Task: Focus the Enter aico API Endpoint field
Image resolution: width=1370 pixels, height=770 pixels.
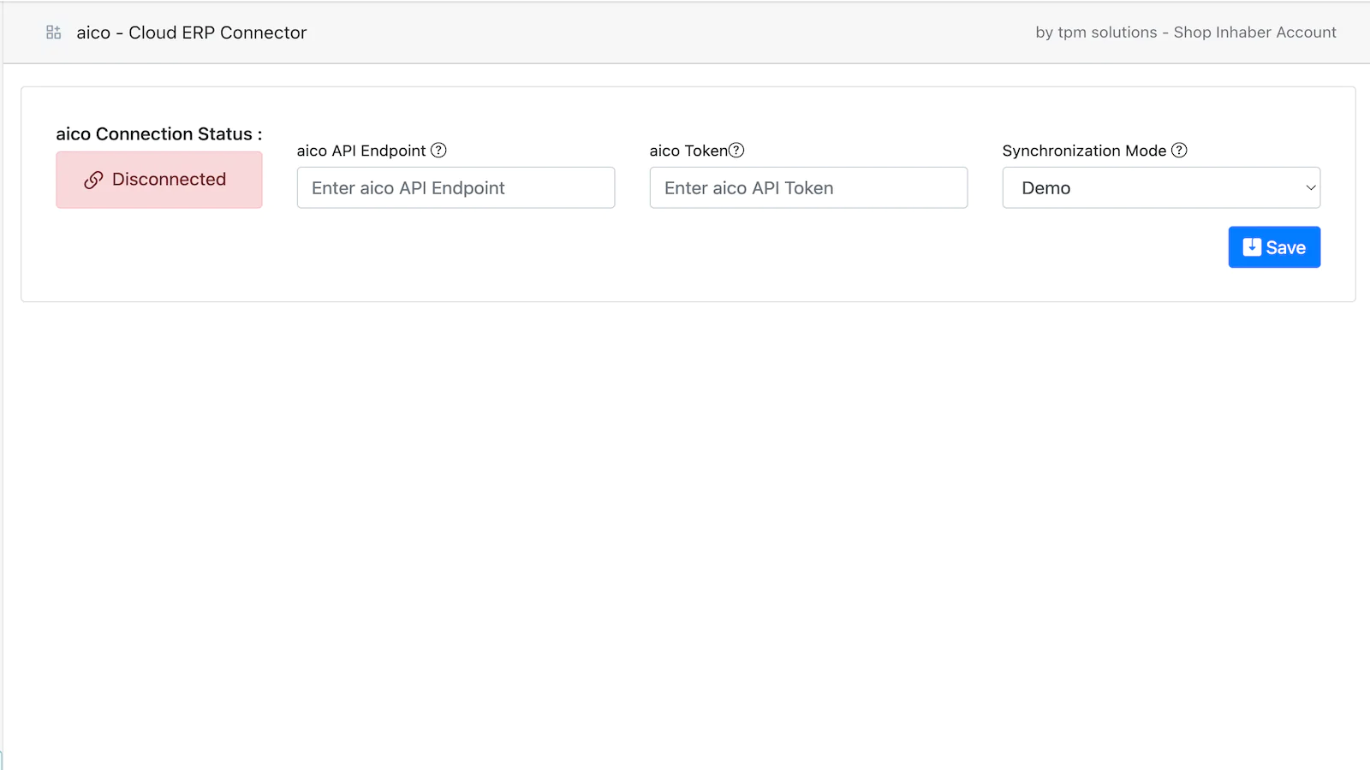Action: pyautogui.click(x=456, y=188)
